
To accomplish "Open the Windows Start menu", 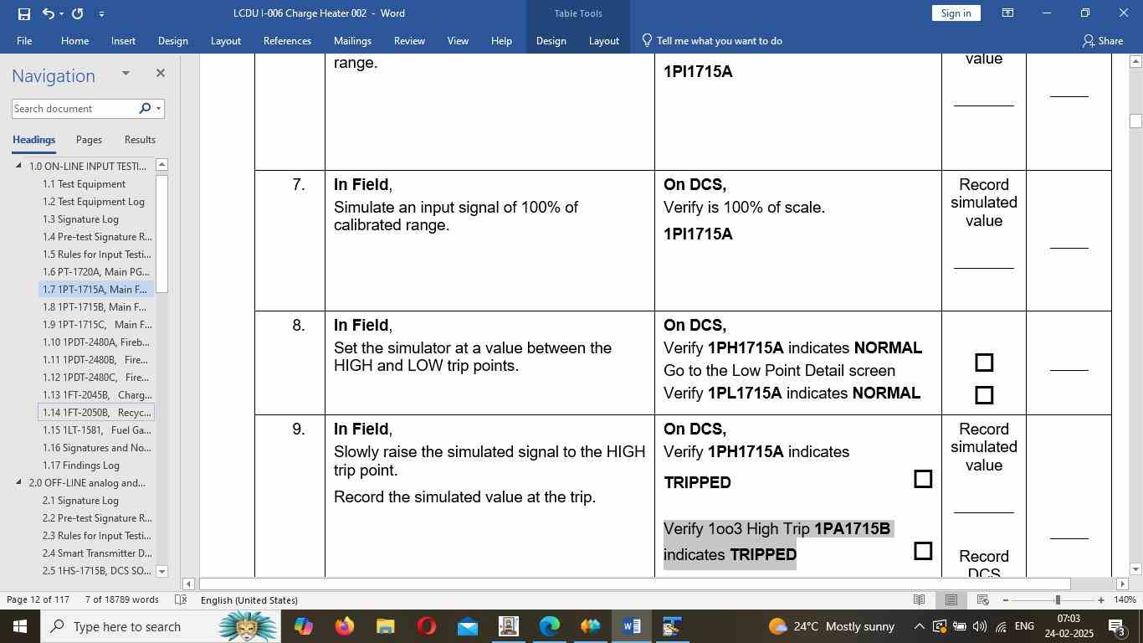I will [x=19, y=626].
